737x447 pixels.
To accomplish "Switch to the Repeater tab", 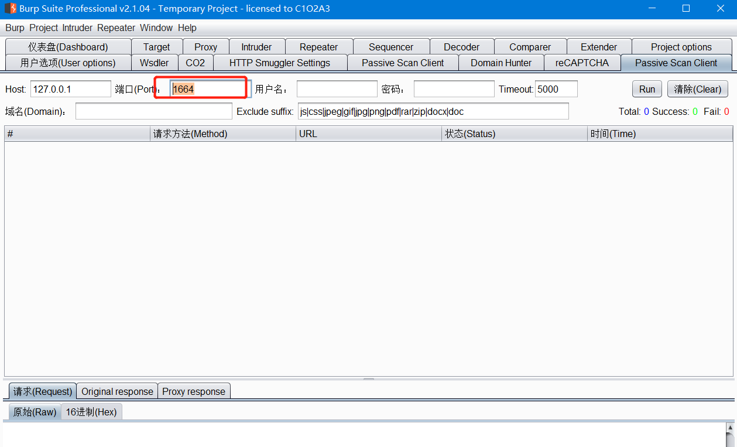I will coord(318,47).
